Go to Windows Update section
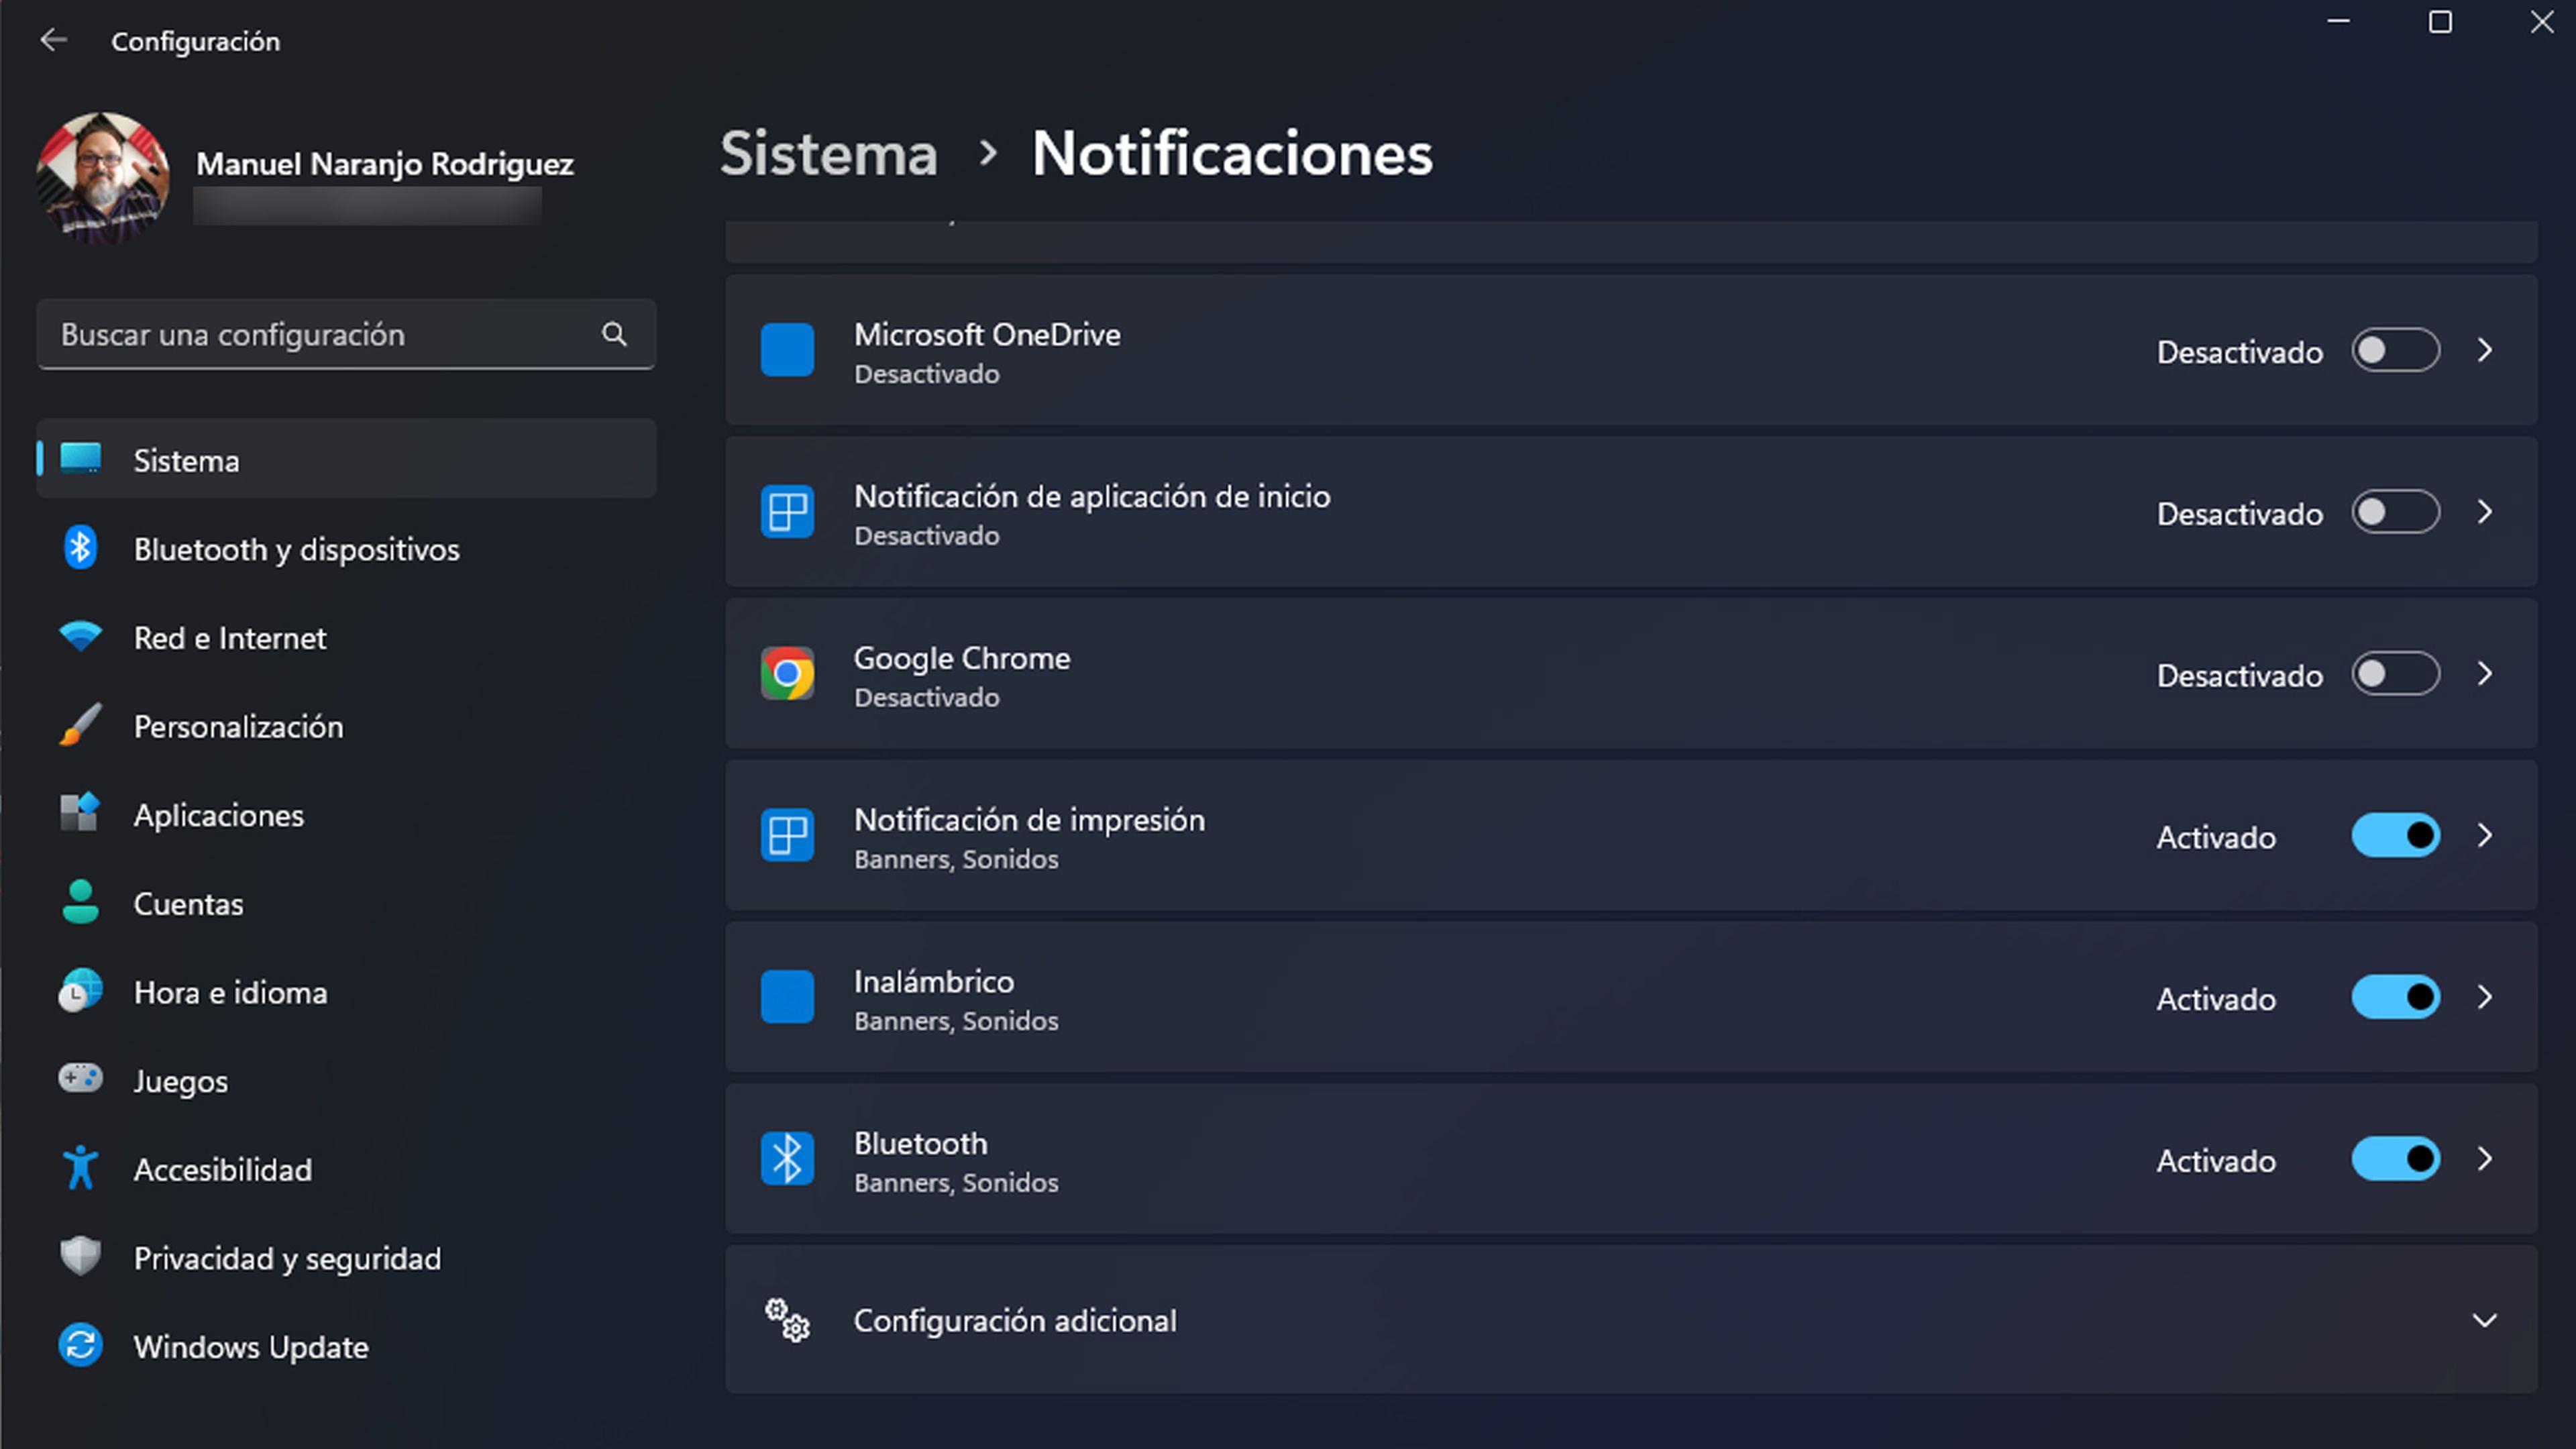Screen dimensions: 2576x1449 click(346, 1346)
